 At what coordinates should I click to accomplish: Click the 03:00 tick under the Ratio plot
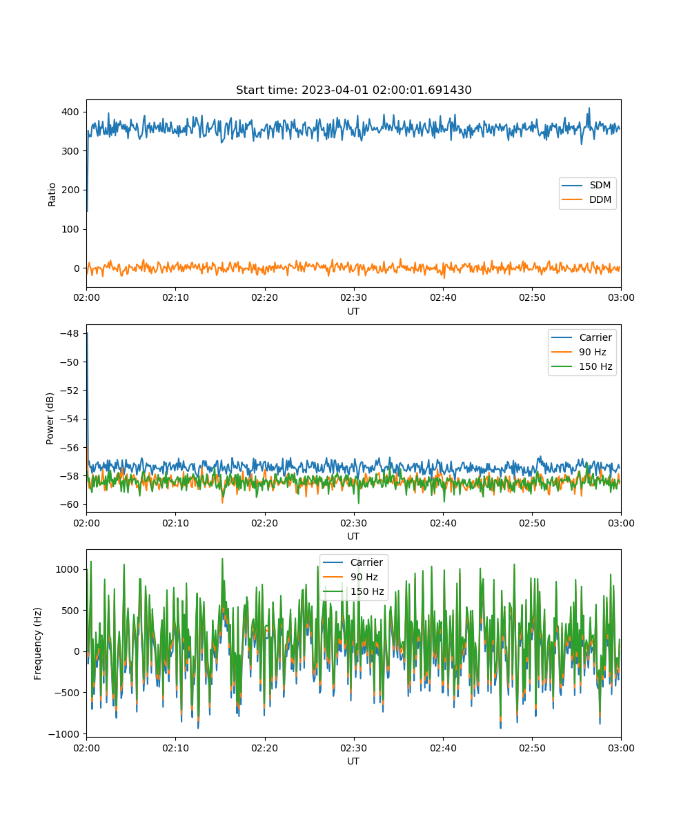[621, 297]
